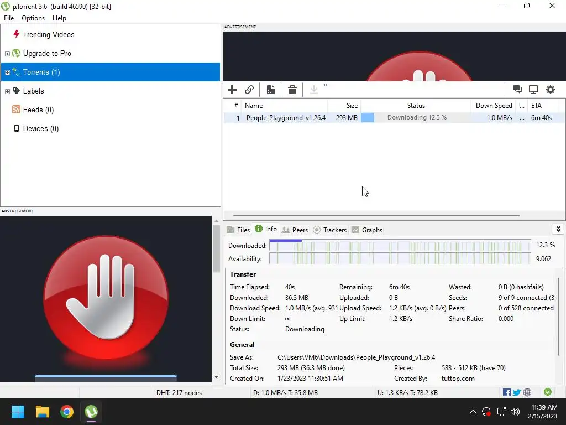Image resolution: width=566 pixels, height=425 pixels.
Task: Sort by Down Speed column header
Action: pyautogui.click(x=493, y=106)
